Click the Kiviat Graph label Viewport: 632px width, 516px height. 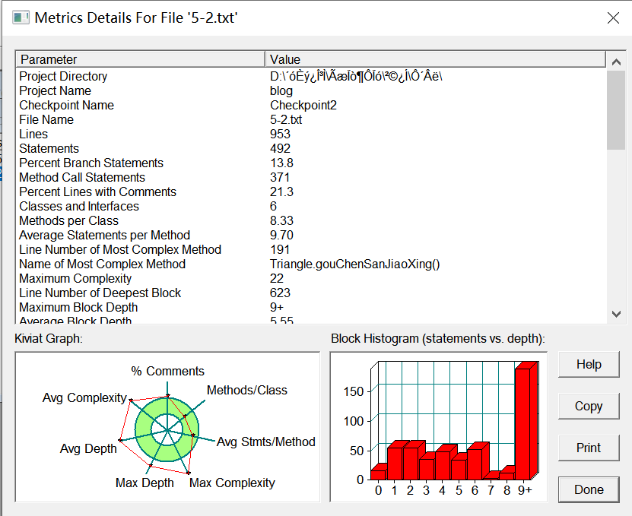pos(49,338)
